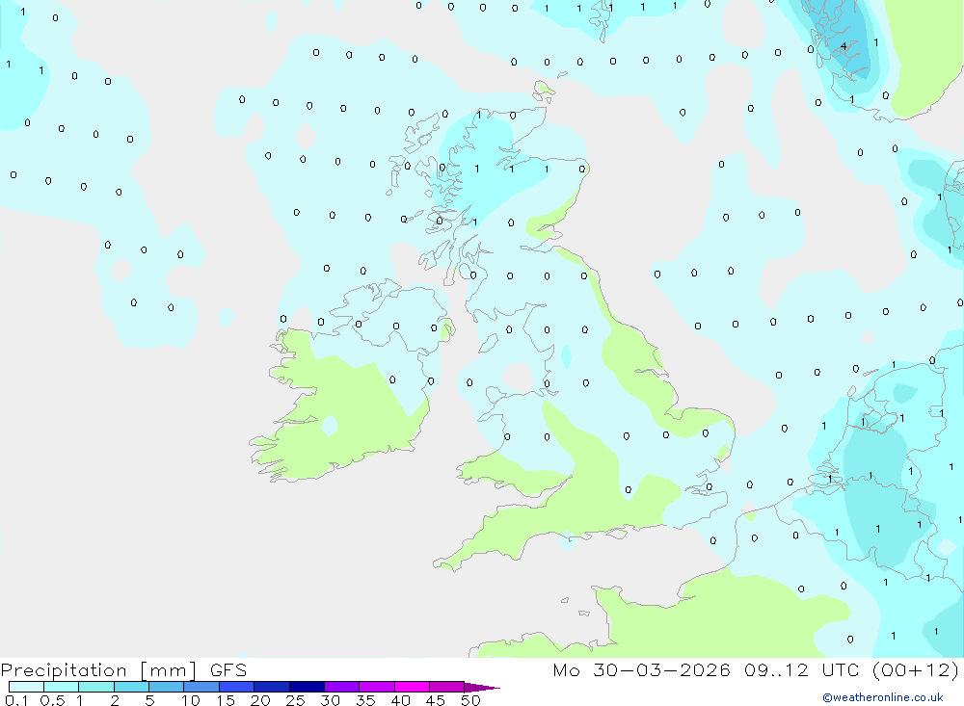Click the "0.1" legend scale label
Screen dimensions: 964x706
pyautogui.click(x=16, y=700)
